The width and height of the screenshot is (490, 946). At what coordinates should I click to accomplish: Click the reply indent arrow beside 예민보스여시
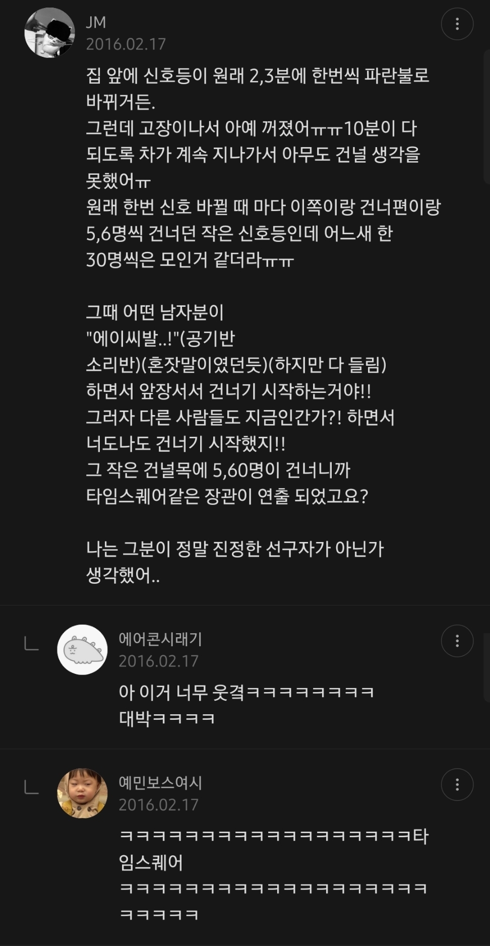click(x=32, y=787)
